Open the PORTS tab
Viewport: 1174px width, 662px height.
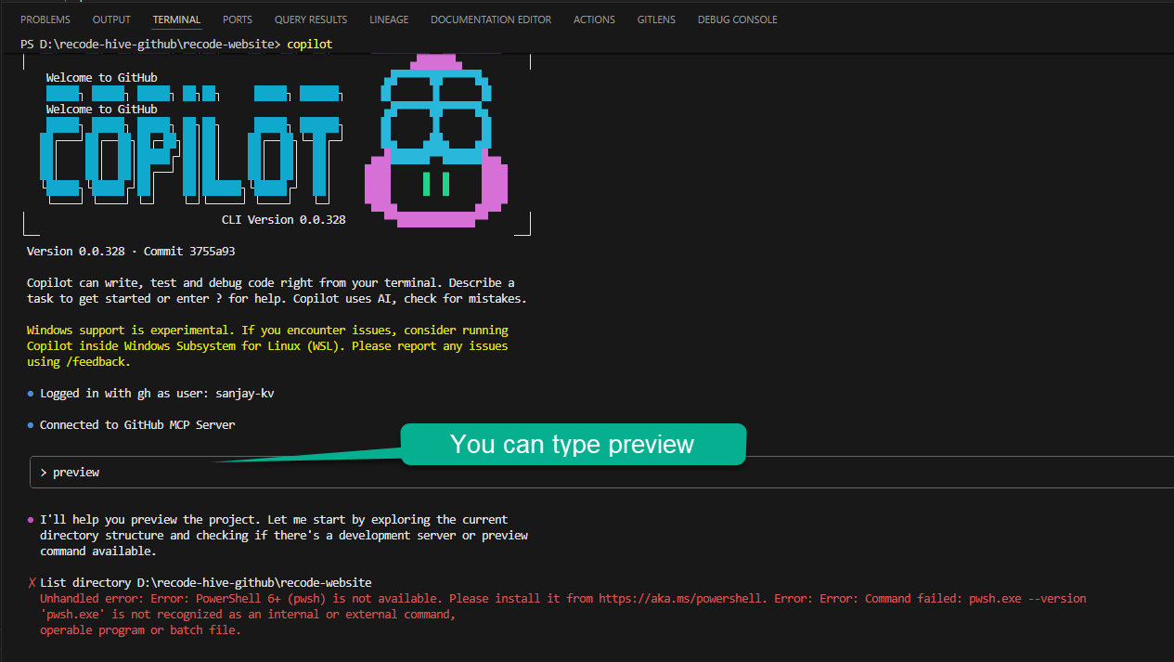(237, 19)
